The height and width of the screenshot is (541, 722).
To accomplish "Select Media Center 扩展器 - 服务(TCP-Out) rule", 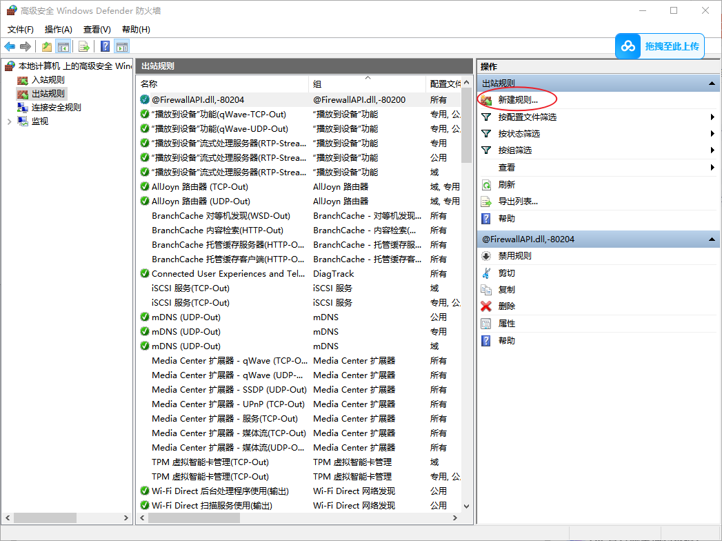I will 299,418.
